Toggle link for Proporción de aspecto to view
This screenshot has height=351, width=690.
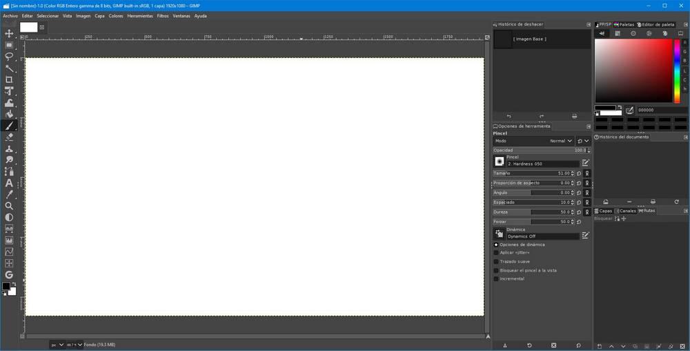click(587, 183)
